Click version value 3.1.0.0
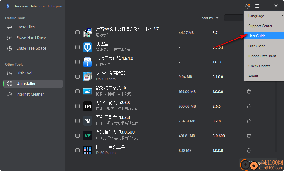Screen dimensions: 284x171 218,77
